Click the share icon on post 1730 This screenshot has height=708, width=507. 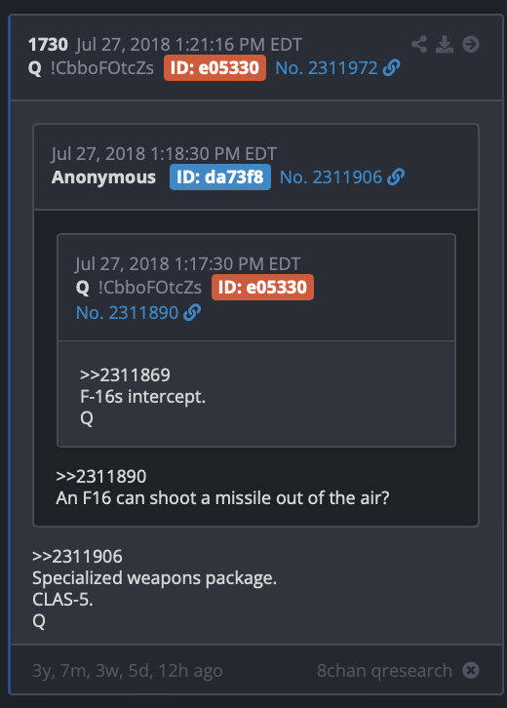419,44
